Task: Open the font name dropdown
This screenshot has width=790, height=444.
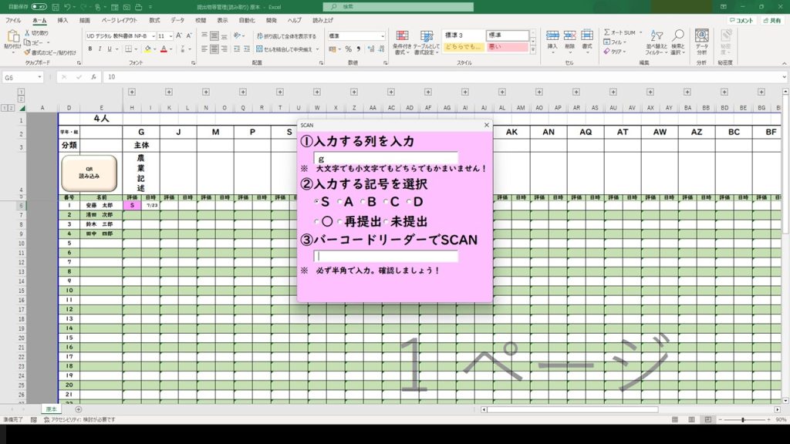Action: pyautogui.click(x=153, y=35)
